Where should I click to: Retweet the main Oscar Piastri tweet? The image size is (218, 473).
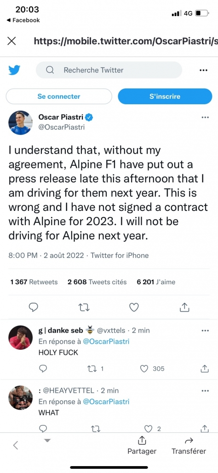click(x=84, y=307)
